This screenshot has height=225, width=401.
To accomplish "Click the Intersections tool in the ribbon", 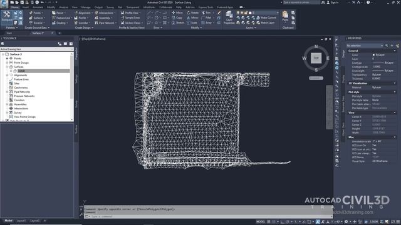I will coord(105,12).
